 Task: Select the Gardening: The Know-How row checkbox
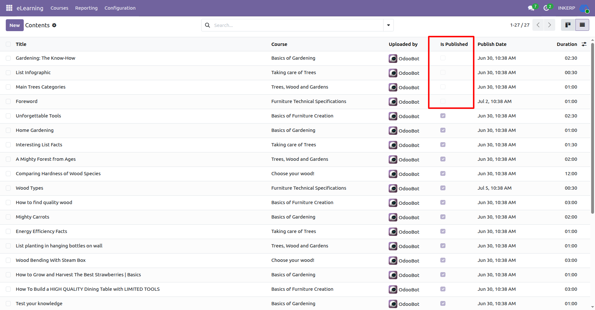pyautogui.click(x=8, y=58)
